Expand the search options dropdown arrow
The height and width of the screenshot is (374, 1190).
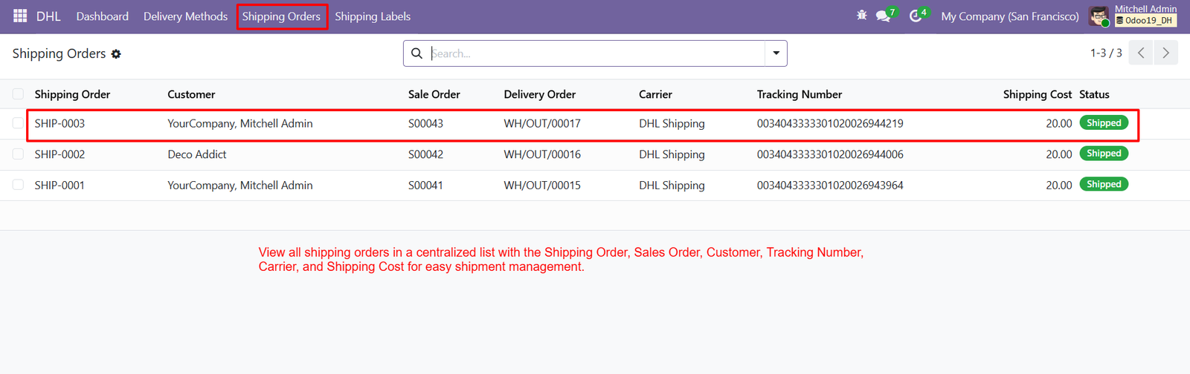point(776,53)
